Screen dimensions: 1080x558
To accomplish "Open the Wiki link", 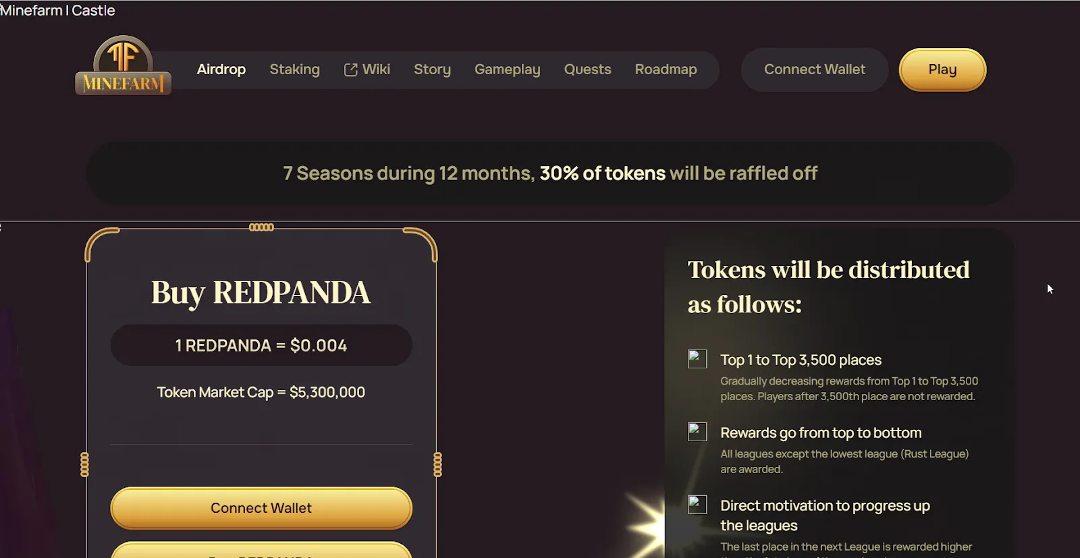I will tap(367, 69).
